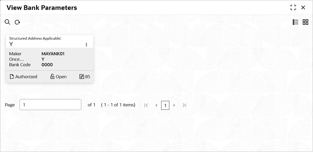
Task: Click the Open lock status icon
Action: pos(52,76)
